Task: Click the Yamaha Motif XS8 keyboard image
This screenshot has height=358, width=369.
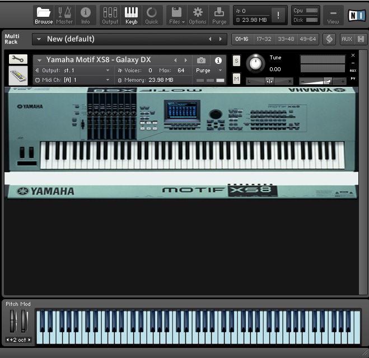Action: click(x=181, y=143)
